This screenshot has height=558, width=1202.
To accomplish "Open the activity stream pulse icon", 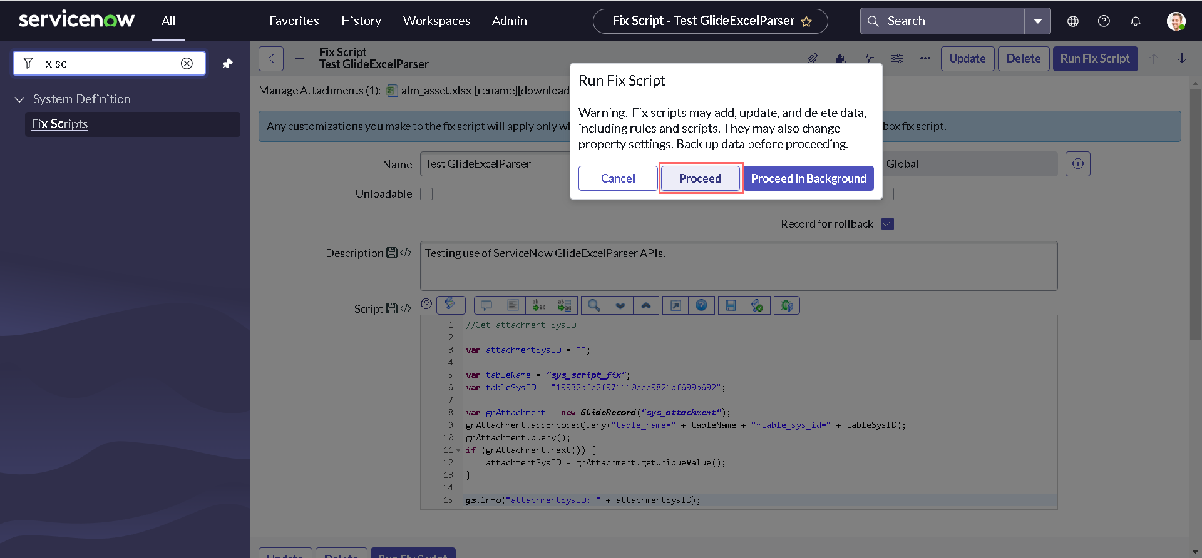I will coord(869,58).
